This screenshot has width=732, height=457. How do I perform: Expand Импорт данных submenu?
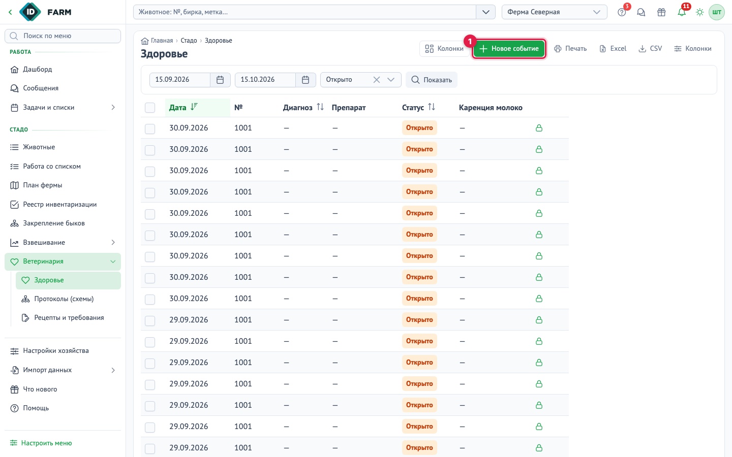tap(113, 370)
